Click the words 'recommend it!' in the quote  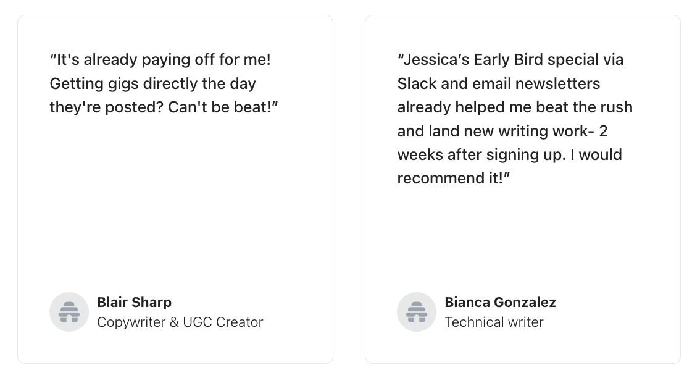click(453, 178)
